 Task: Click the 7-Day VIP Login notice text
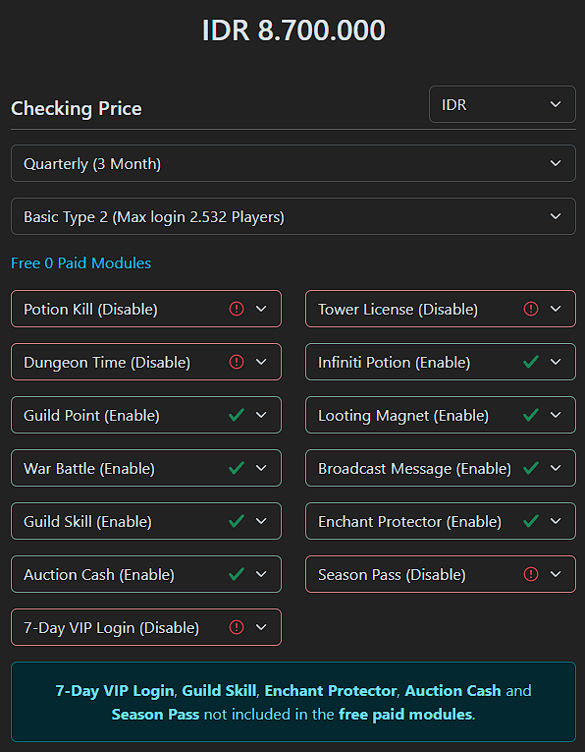[x=115, y=691]
